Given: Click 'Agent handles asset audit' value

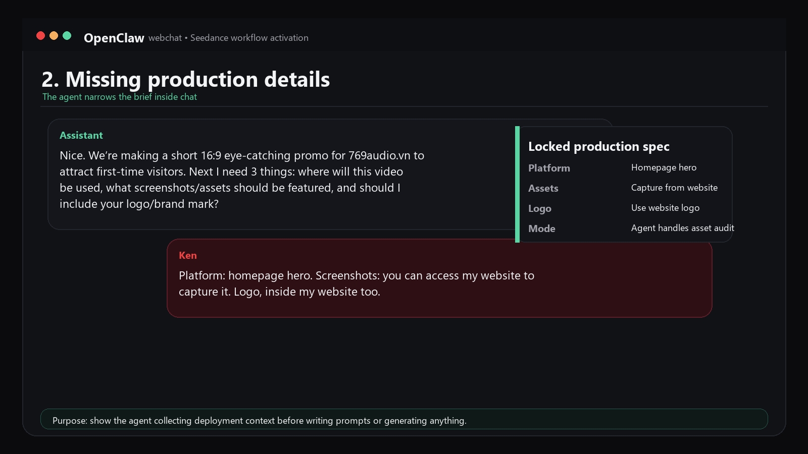Looking at the screenshot, I should coord(683,228).
